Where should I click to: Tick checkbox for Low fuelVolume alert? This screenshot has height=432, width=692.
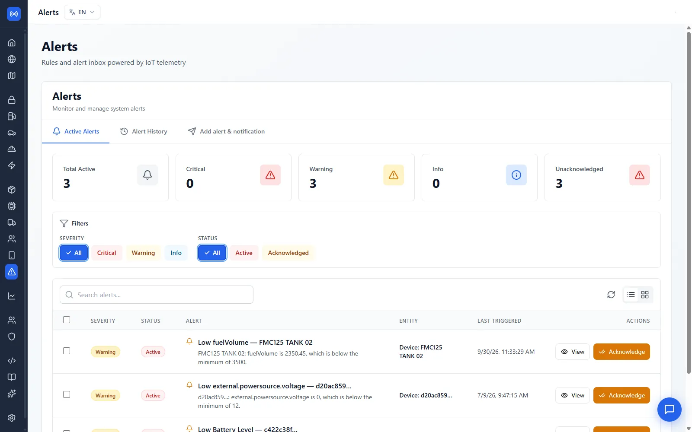coord(67,351)
